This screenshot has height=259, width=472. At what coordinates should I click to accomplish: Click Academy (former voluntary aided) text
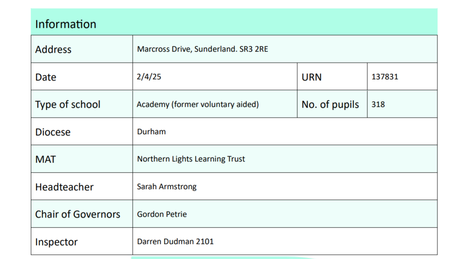click(198, 104)
